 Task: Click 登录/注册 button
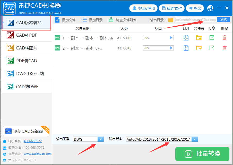[x=143, y=8]
